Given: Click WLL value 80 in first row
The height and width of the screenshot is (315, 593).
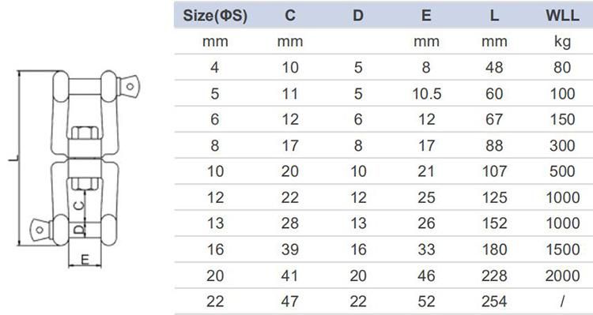Looking at the screenshot, I should pos(562,68).
